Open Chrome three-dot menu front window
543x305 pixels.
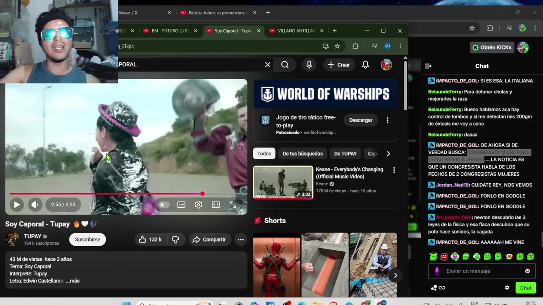point(400,46)
